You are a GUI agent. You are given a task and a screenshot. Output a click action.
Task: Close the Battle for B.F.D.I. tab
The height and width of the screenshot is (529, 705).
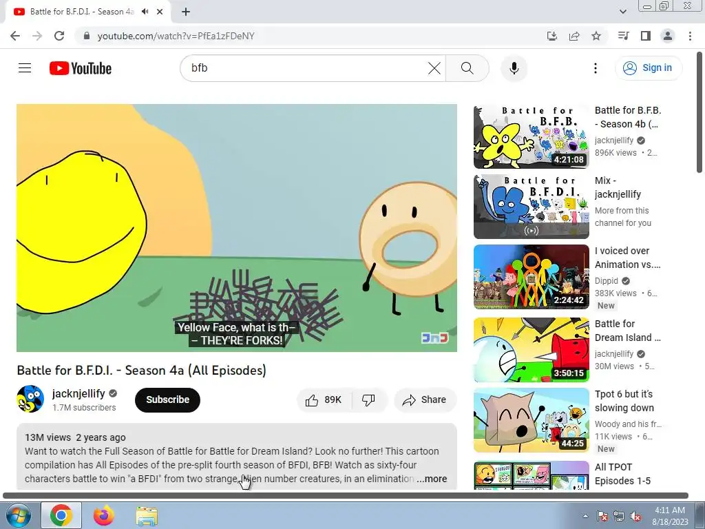pyautogui.click(x=160, y=12)
